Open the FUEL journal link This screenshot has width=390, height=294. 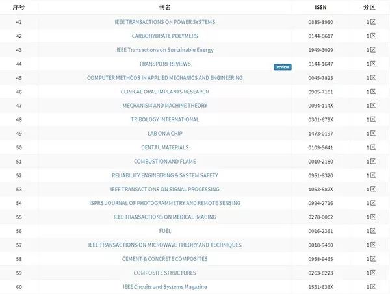click(164, 231)
